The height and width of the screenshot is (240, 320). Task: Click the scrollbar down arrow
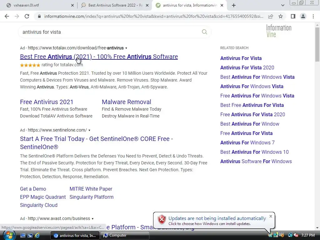coord(317,228)
